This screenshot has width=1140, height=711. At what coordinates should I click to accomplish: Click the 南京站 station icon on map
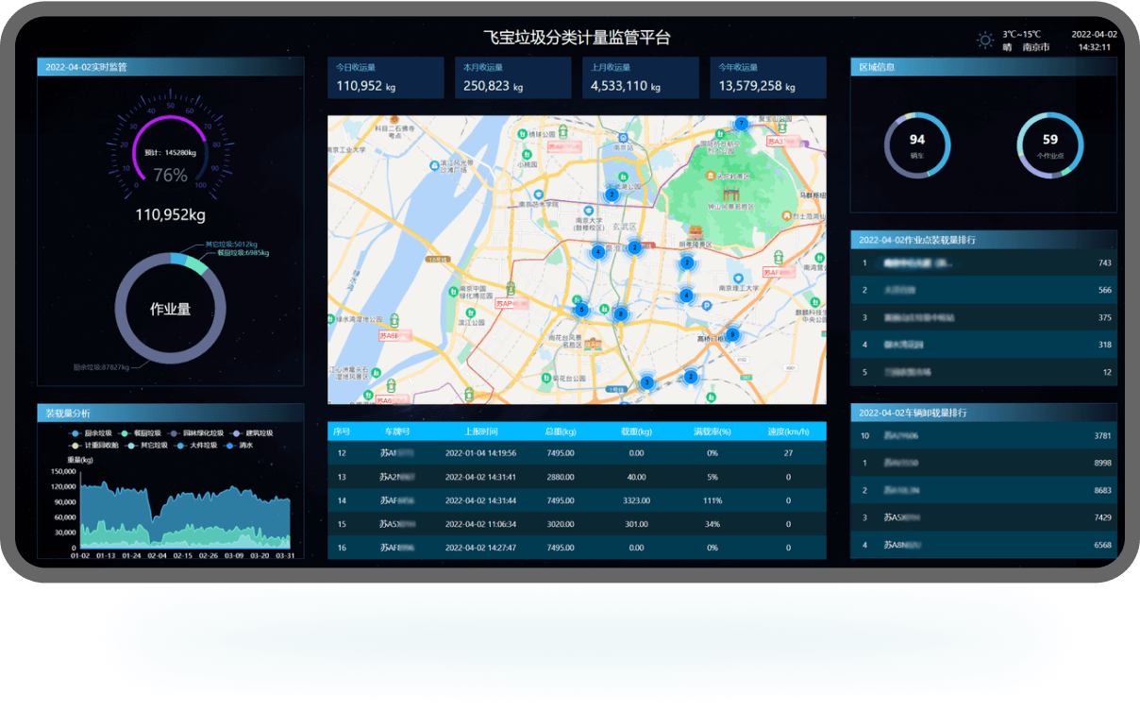[x=623, y=137]
